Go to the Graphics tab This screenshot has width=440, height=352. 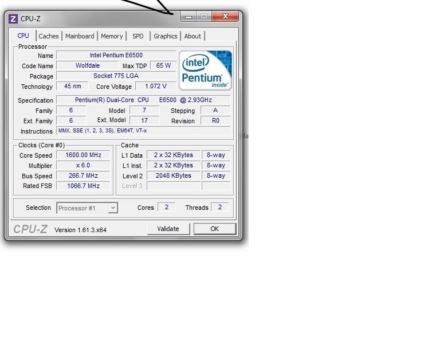point(165,36)
